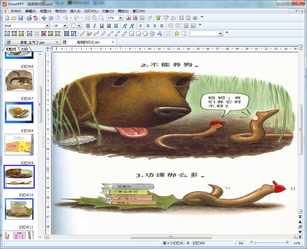Screen dimensions: 307x249
Task: Switch to 菲菲_生气了.ppt document tab
Action: (x=32, y=42)
